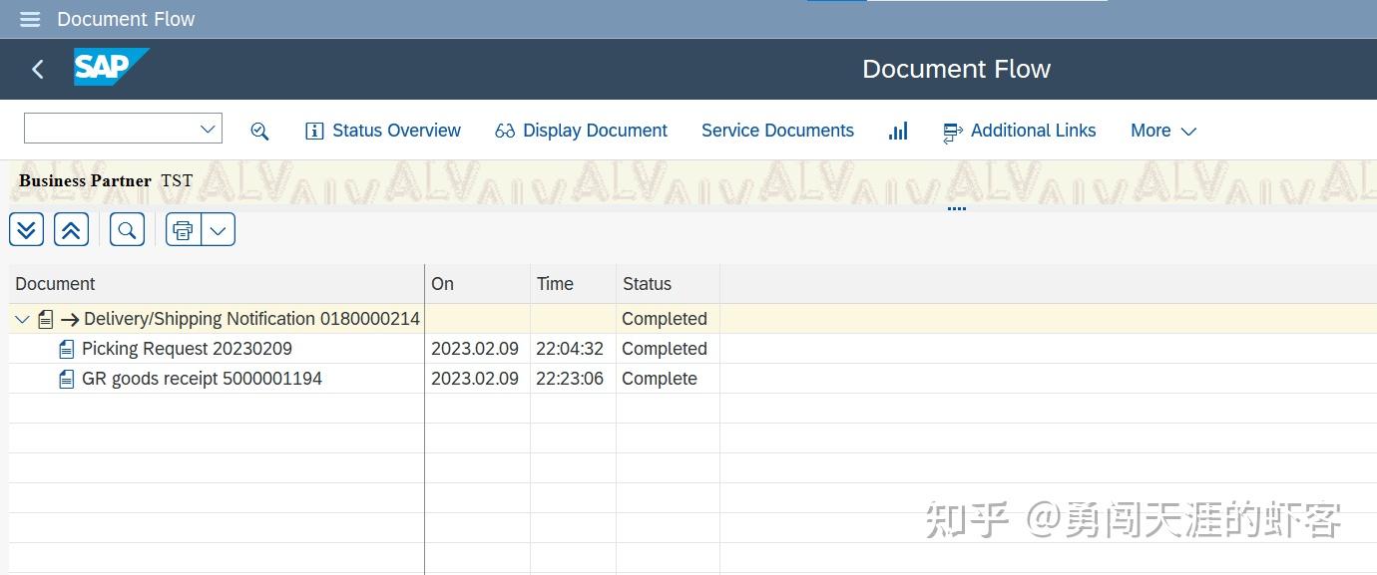Click the document icon beside Picking Request
Screen dimensions: 1377x575
point(66,349)
